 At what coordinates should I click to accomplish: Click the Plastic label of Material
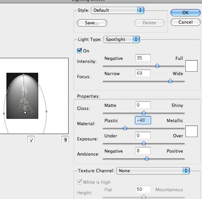111,121
